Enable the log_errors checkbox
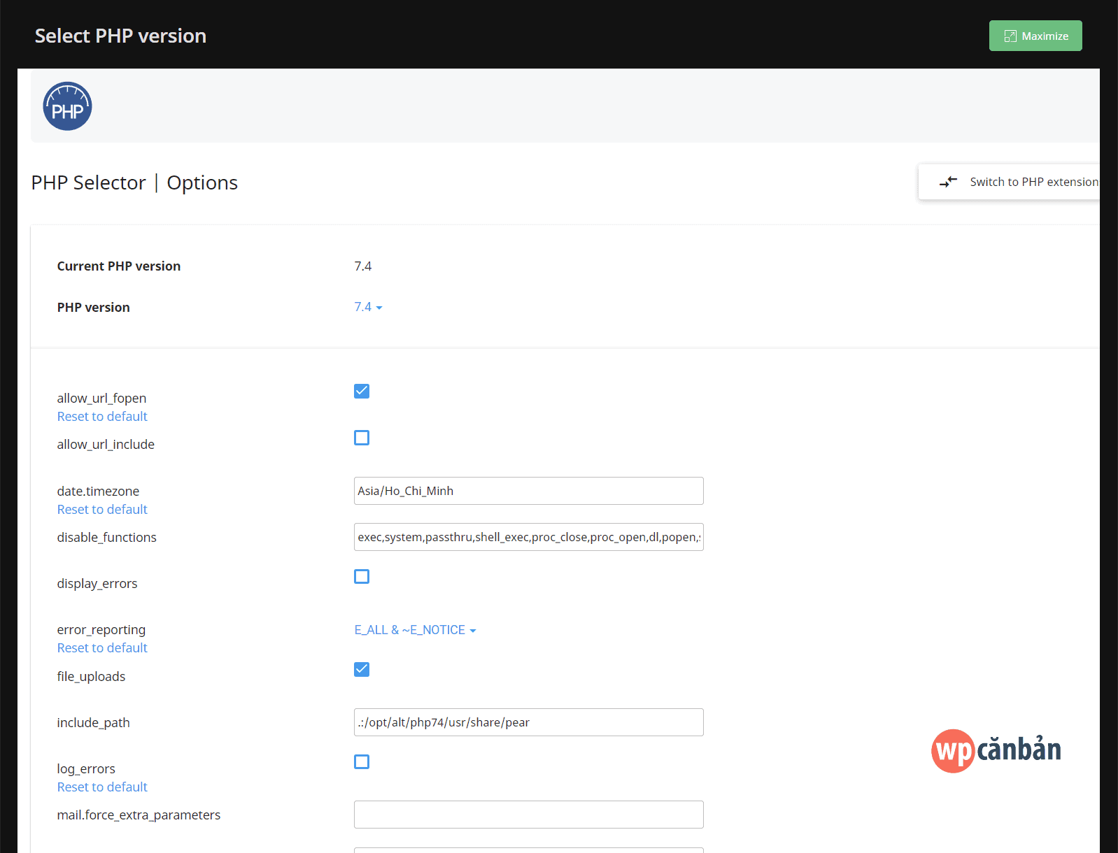 pos(362,762)
